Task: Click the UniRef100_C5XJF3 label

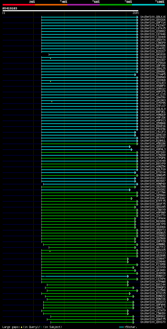Action: 153,132
